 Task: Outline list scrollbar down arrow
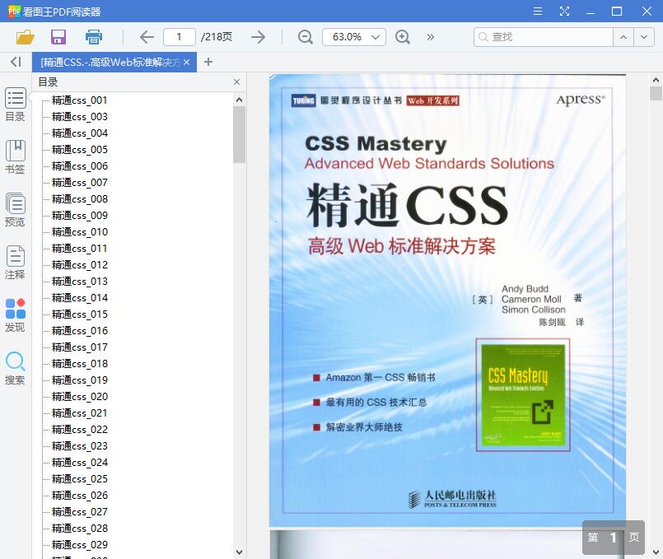point(240,552)
